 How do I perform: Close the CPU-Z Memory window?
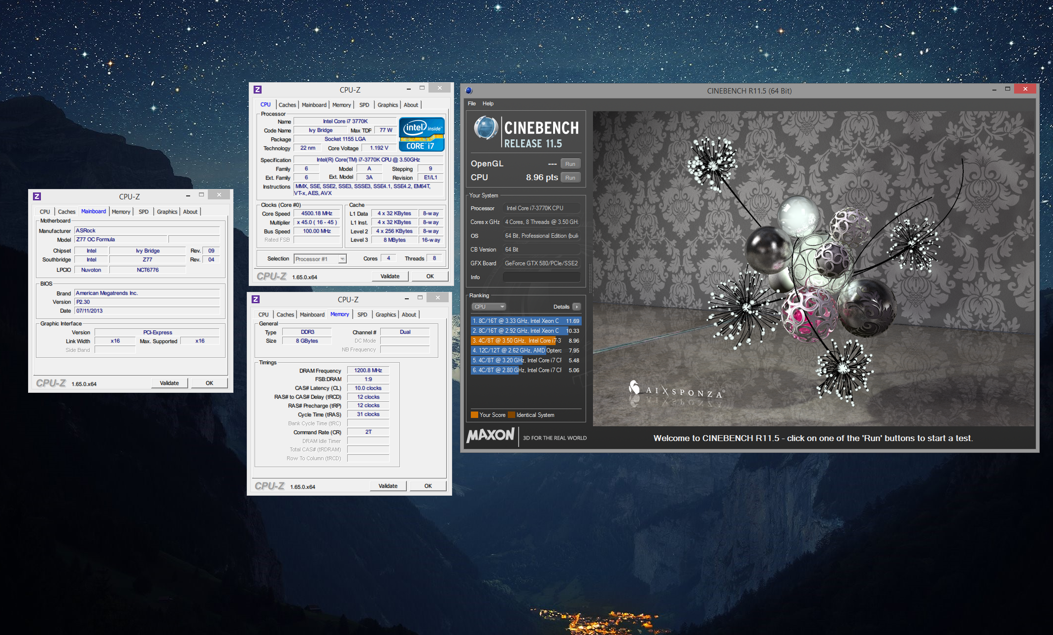tap(437, 297)
